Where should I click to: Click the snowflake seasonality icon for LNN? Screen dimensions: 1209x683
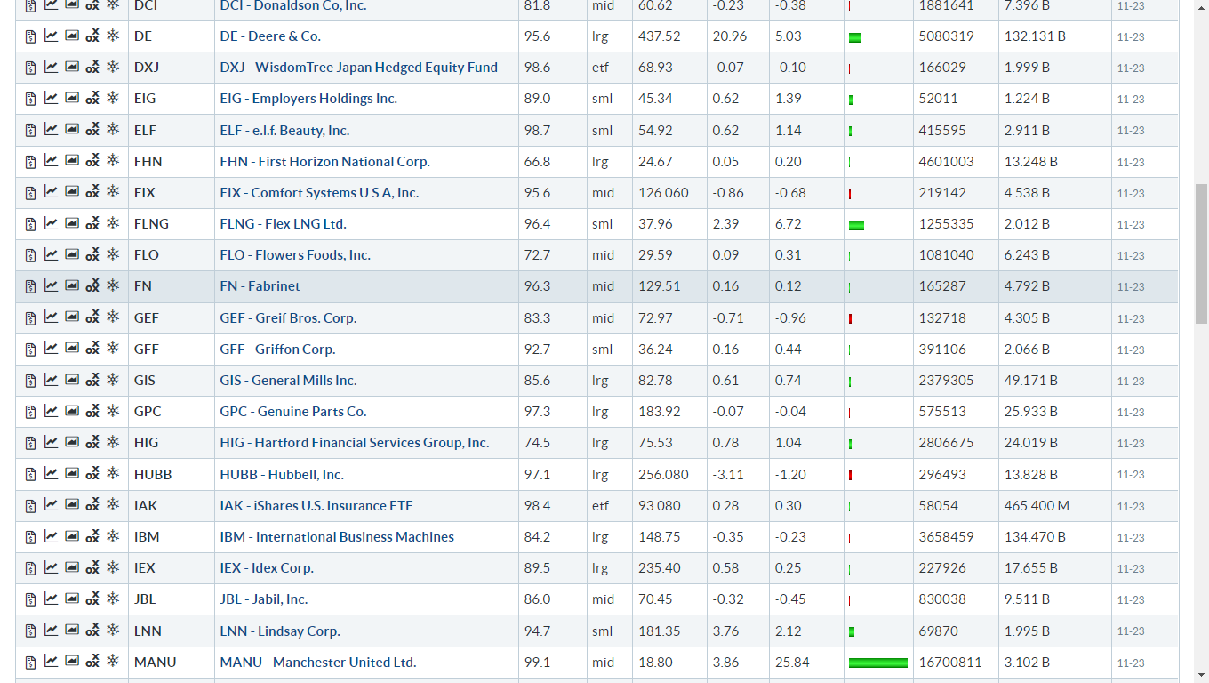point(113,630)
